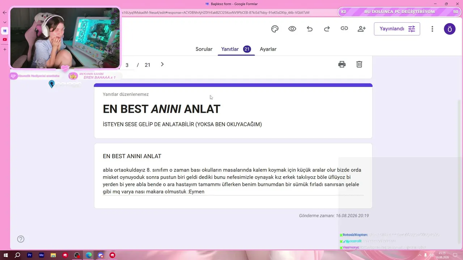Click the total responses count 21
Viewport: 463px width, 260px height.
point(147,65)
